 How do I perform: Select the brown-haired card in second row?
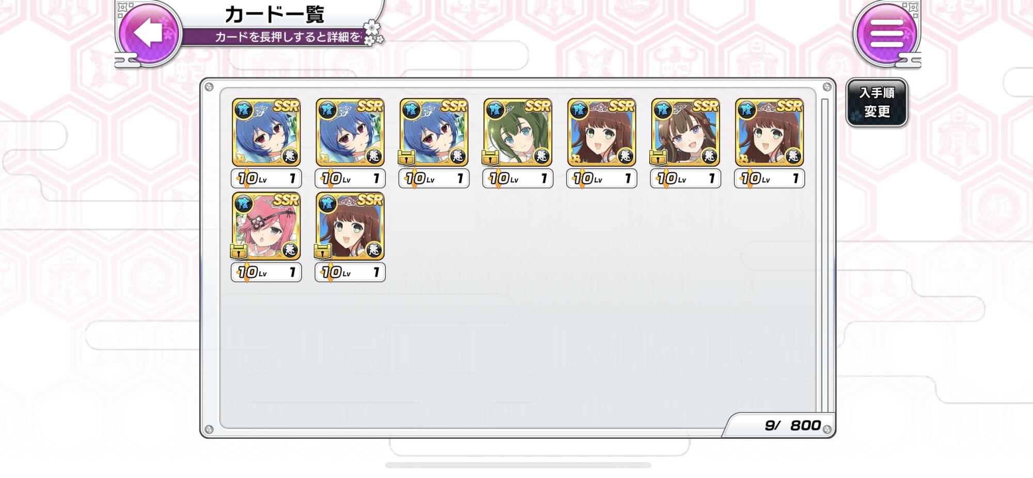(x=350, y=226)
